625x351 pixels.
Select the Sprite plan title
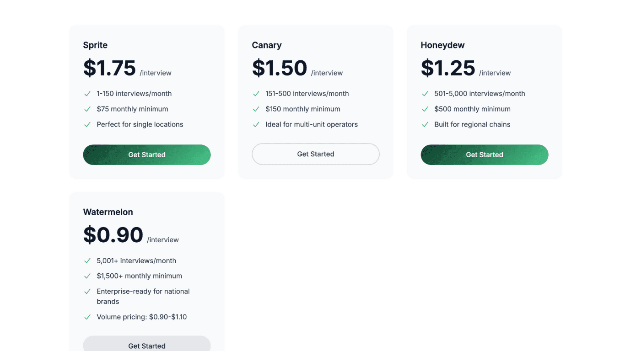(95, 45)
